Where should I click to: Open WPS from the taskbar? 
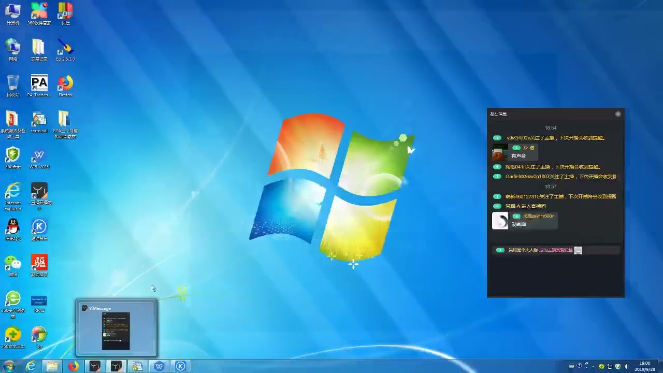click(x=159, y=366)
